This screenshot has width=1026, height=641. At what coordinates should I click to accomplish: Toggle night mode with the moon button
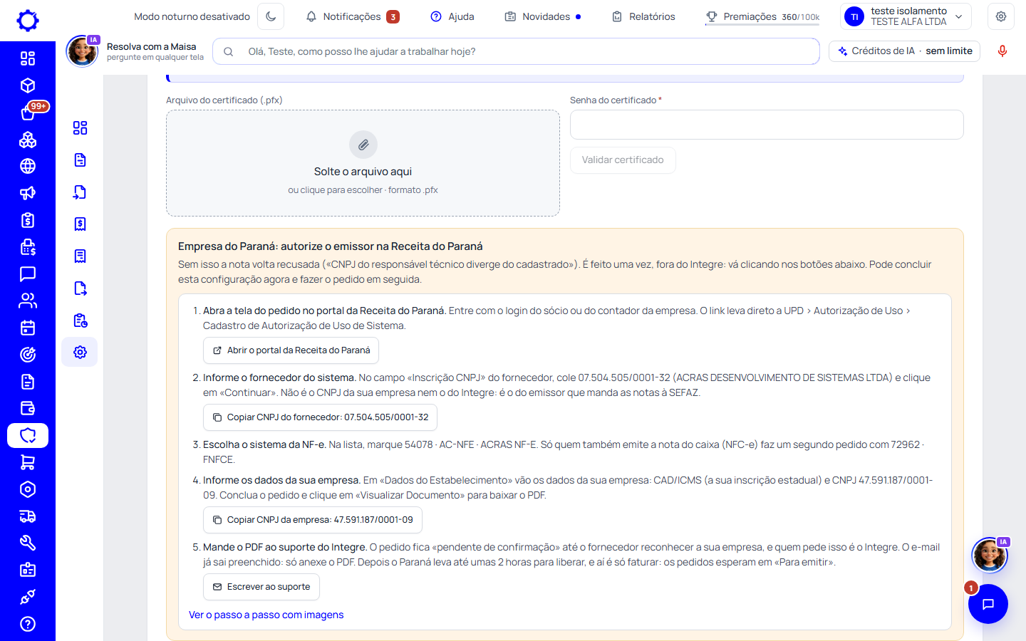click(271, 16)
